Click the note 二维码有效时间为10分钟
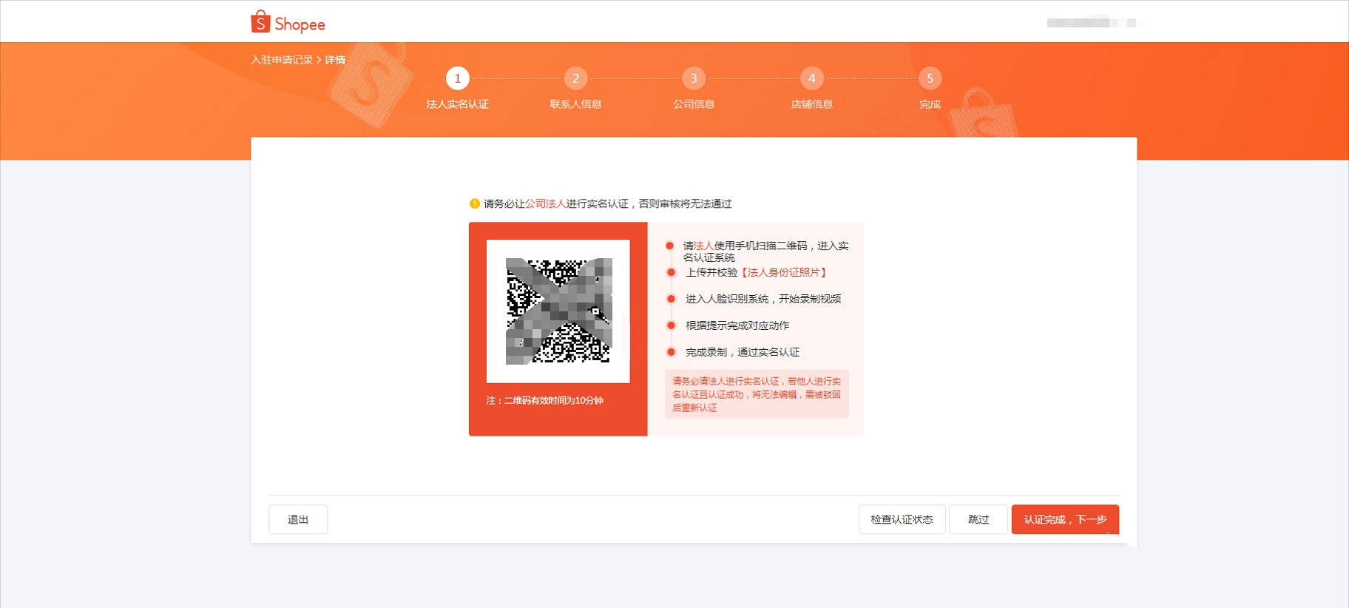The height and width of the screenshot is (608, 1349). (x=545, y=400)
